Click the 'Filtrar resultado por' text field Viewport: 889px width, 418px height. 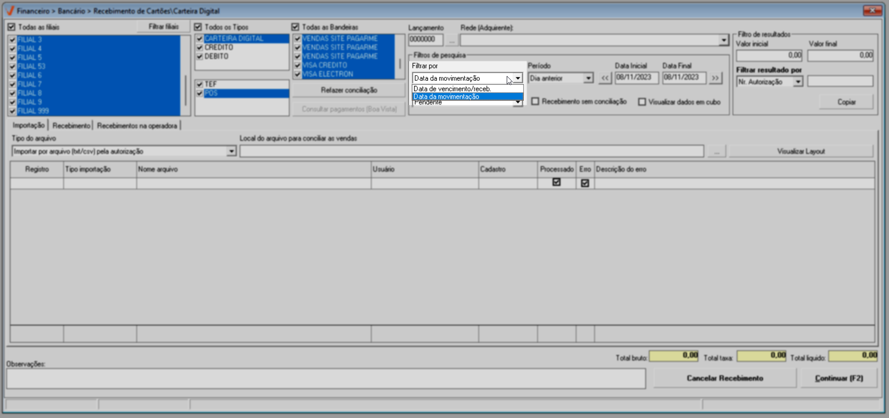840,82
